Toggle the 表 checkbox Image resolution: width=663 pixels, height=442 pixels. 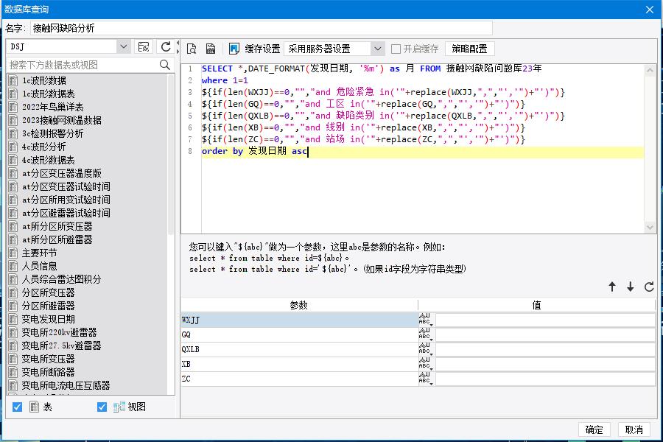coord(18,407)
